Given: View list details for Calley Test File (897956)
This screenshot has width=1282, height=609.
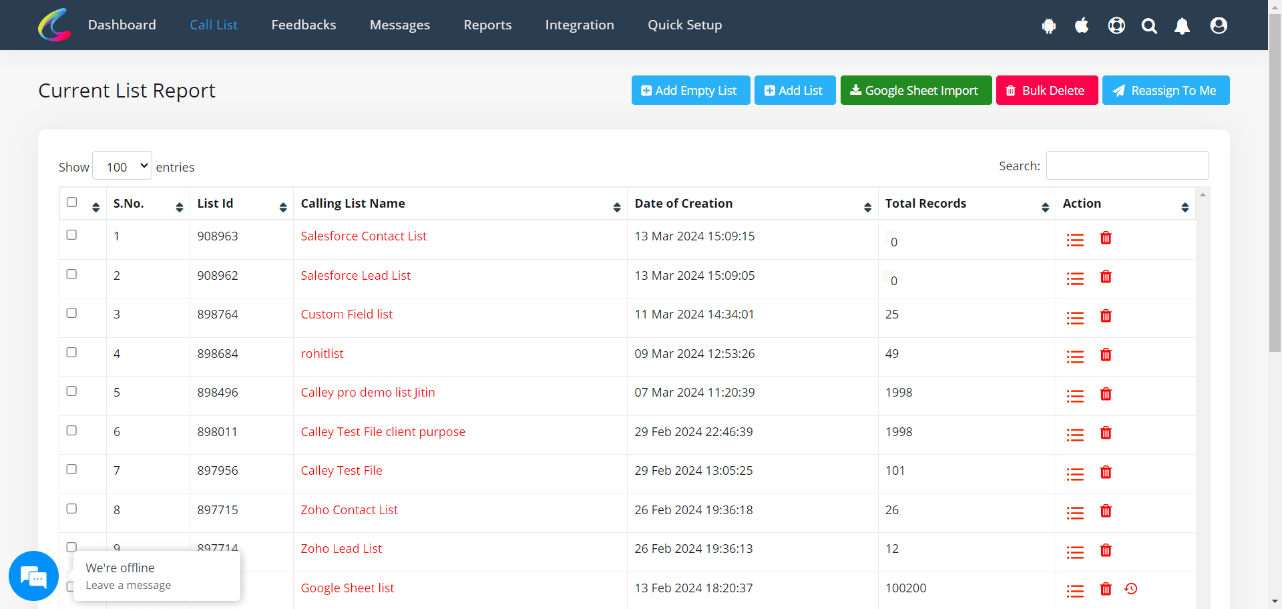Looking at the screenshot, I should pyautogui.click(x=1075, y=474).
